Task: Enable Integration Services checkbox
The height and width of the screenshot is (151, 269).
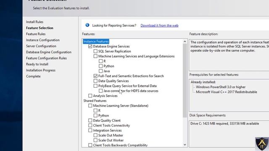Action: point(90,130)
